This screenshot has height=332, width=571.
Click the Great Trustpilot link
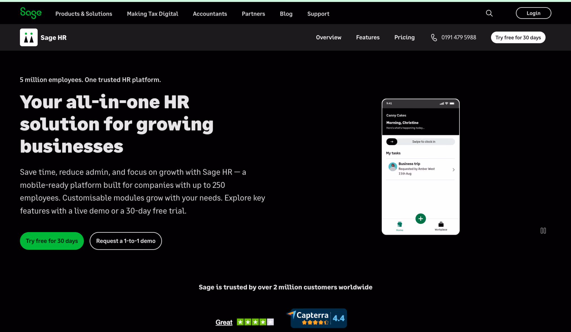click(x=224, y=322)
